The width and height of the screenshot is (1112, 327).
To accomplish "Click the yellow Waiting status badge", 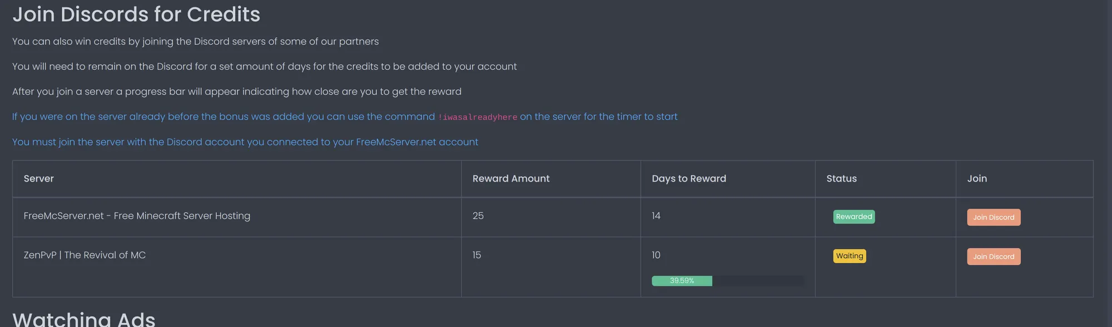I will click(849, 256).
